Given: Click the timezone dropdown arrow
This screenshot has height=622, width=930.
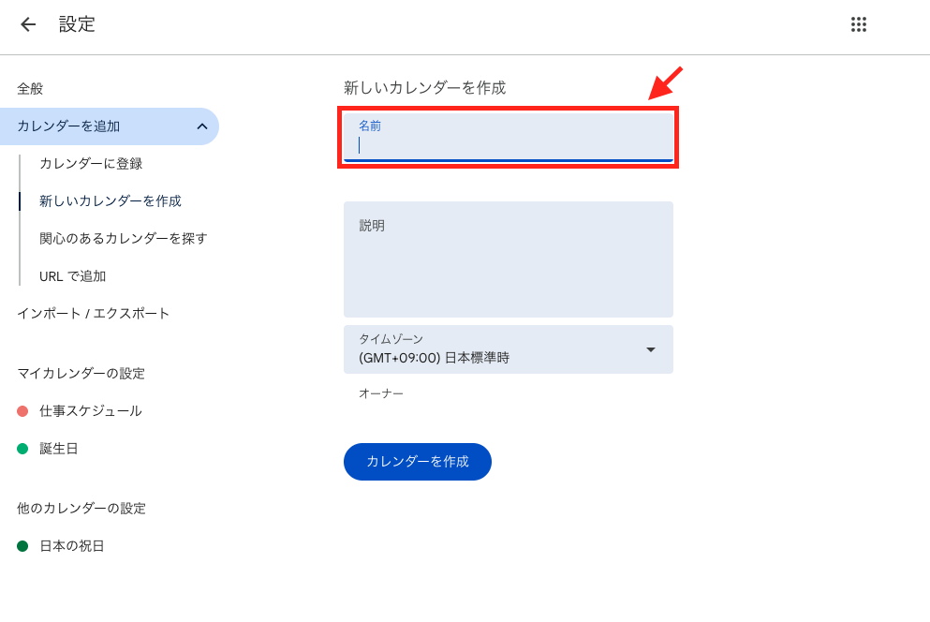Looking at the screenshot, I should pyautogui.click(x=651, y=349).
